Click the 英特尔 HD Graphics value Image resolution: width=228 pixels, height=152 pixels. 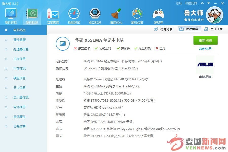click(x=104, y=108)
